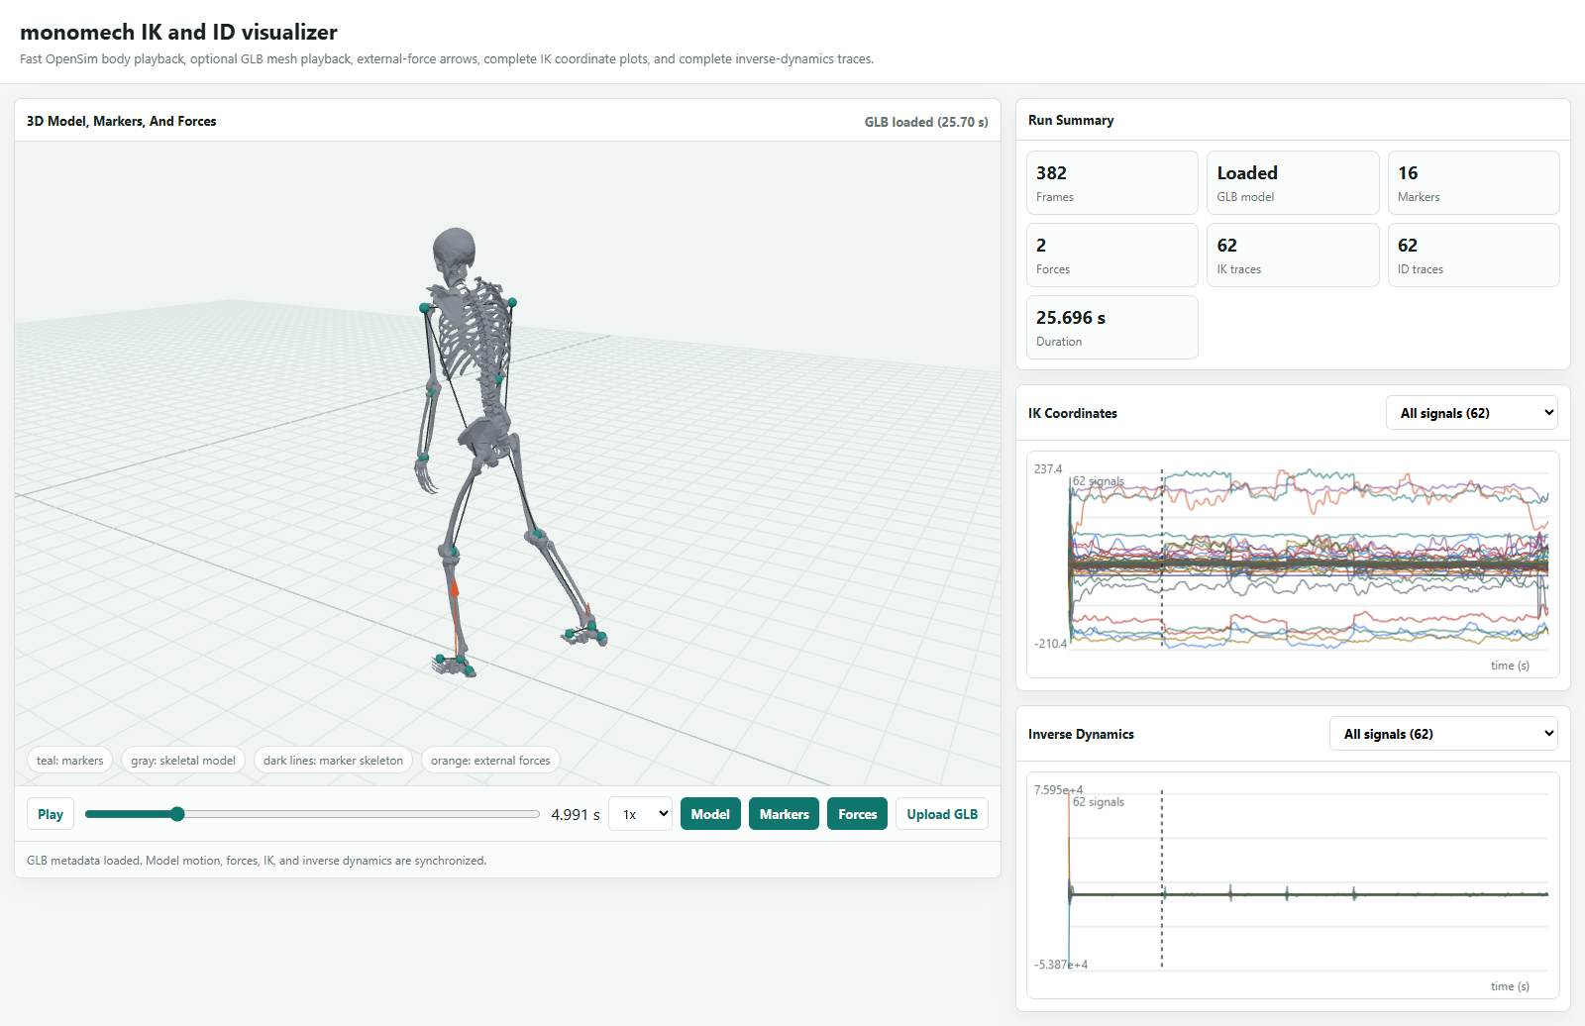This screenshot has width=1585, height=1026.
Task: Click the playback timeline slider handle
Action: [x=177, y=814]
